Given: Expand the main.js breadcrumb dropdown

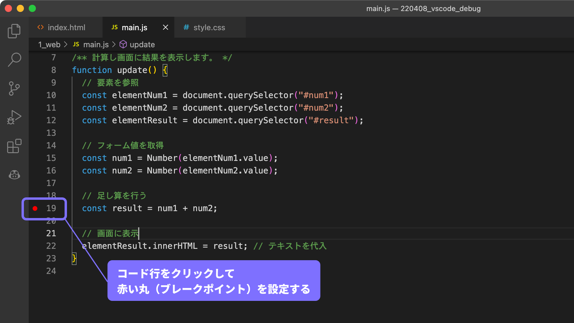Looking at the screenshot, I should [x=96, y=45].
